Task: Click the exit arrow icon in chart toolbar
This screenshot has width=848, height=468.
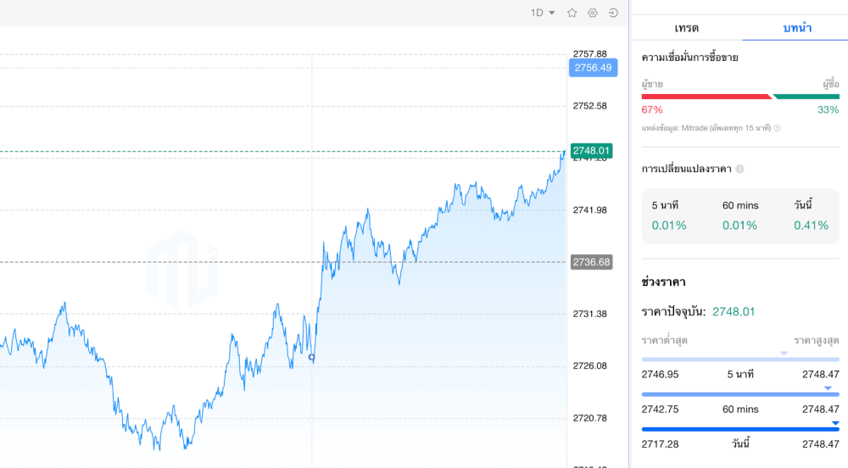Action: click(613, 13)
